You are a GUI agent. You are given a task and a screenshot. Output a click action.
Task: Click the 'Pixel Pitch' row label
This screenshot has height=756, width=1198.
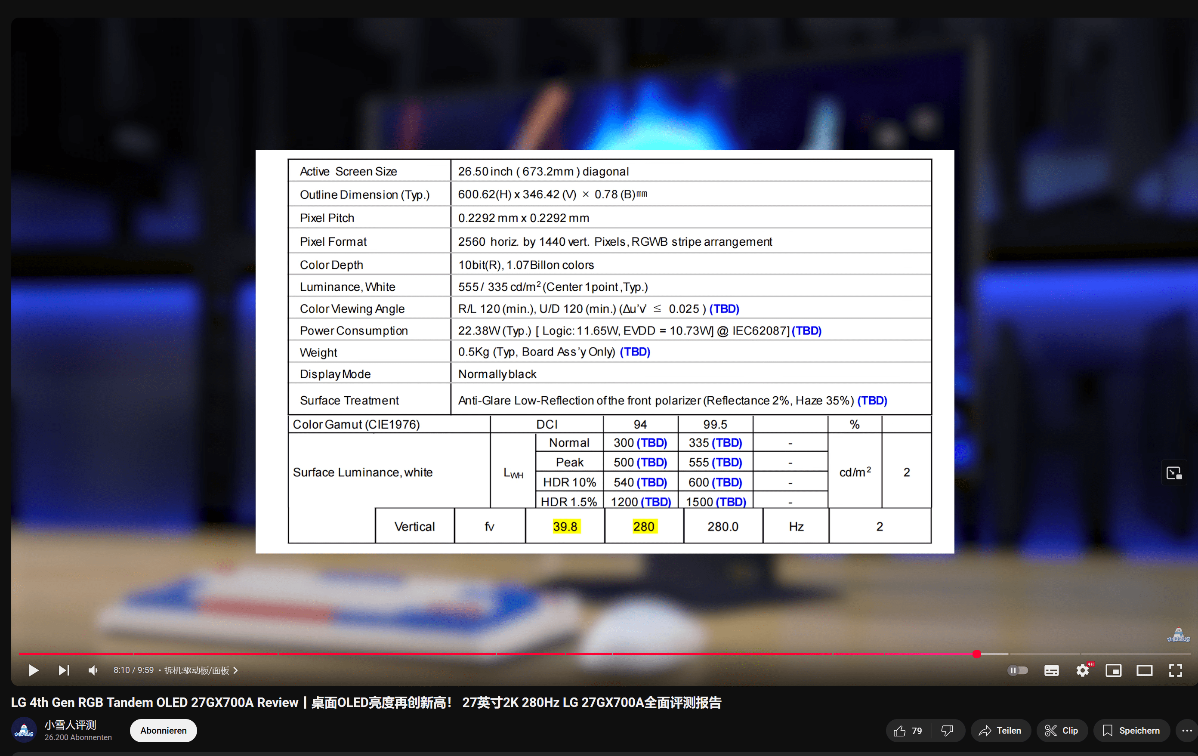click(327, 218)
